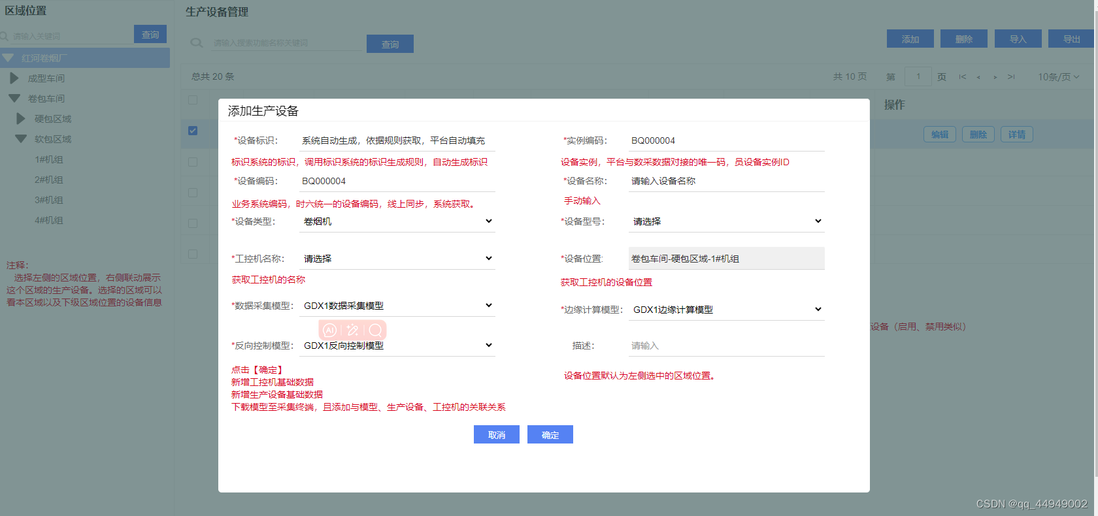
Task: Select 4#机组 in the tree
Action: tap(49, 220)
